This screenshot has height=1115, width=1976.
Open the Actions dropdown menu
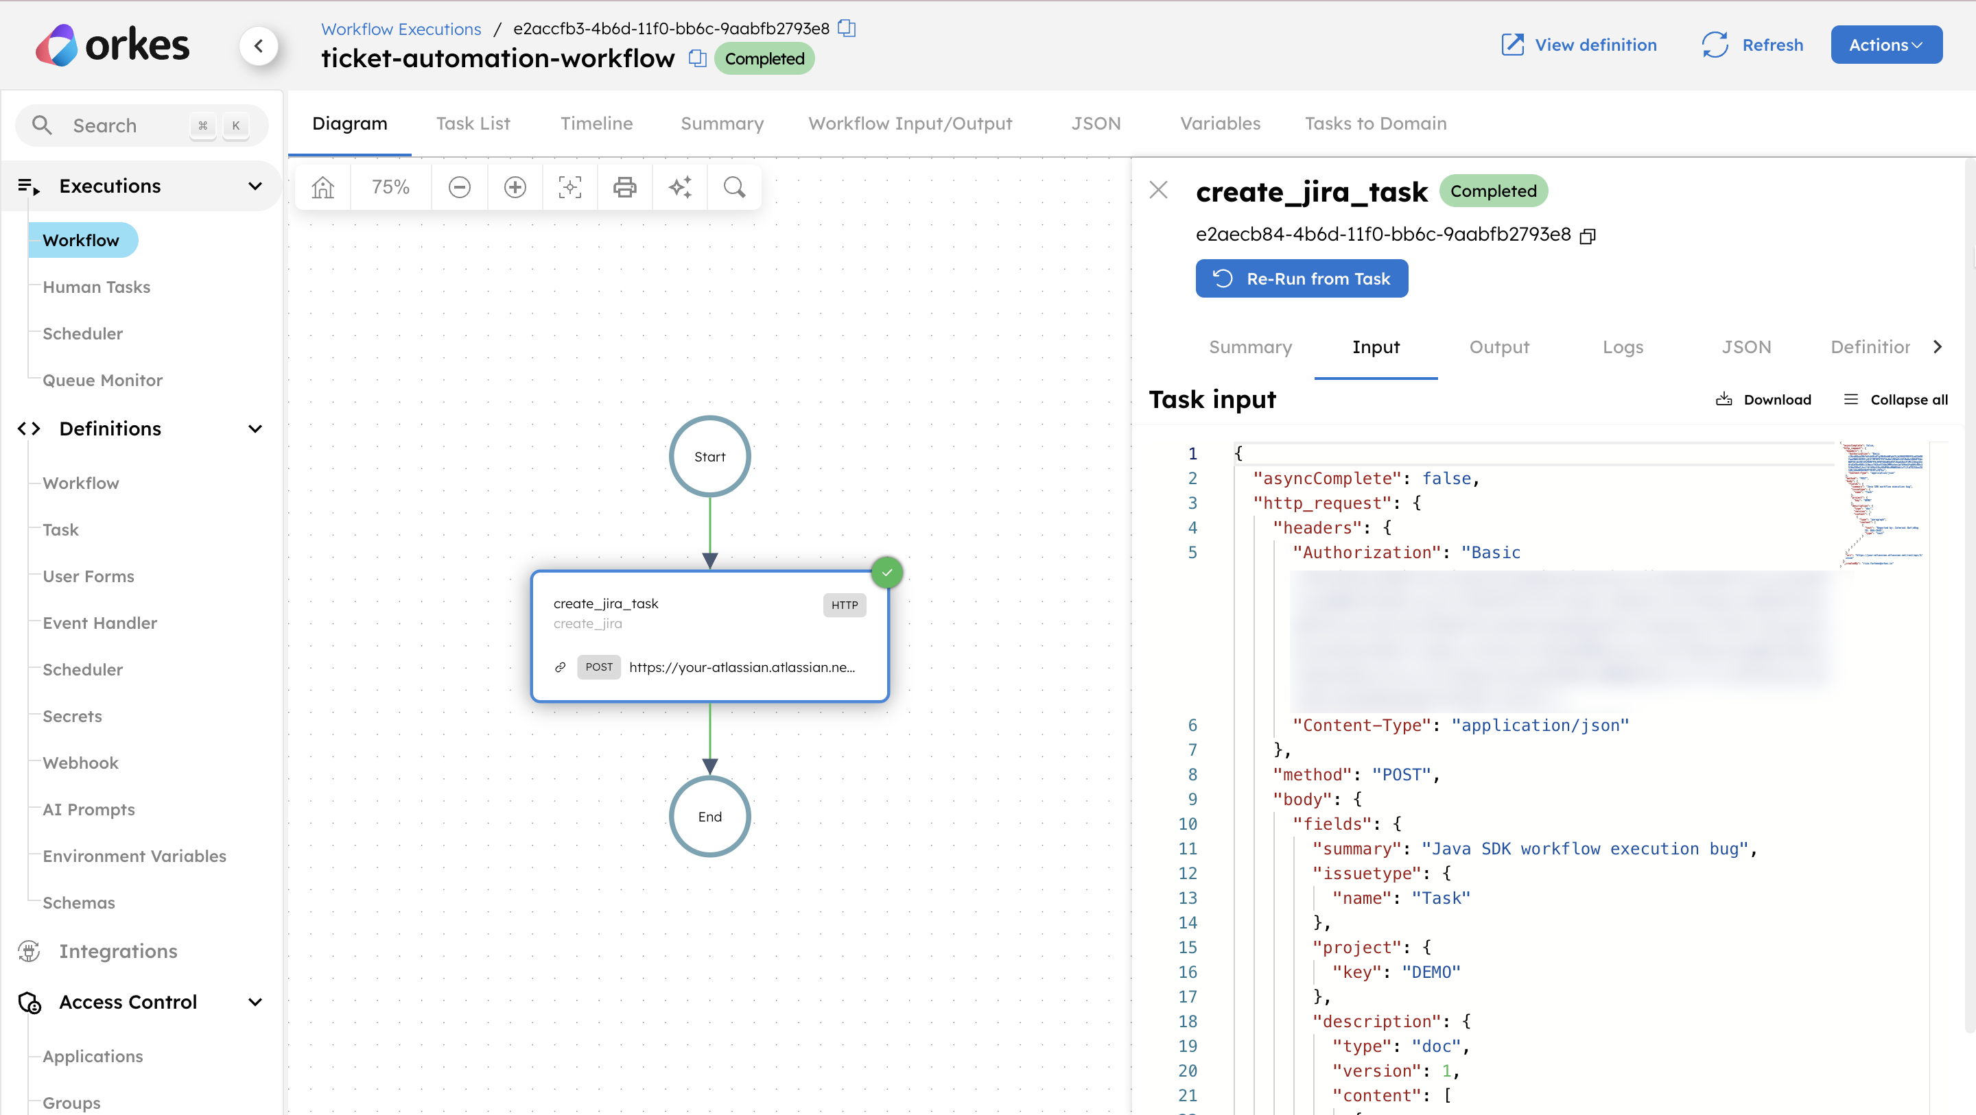[1886, 45]
